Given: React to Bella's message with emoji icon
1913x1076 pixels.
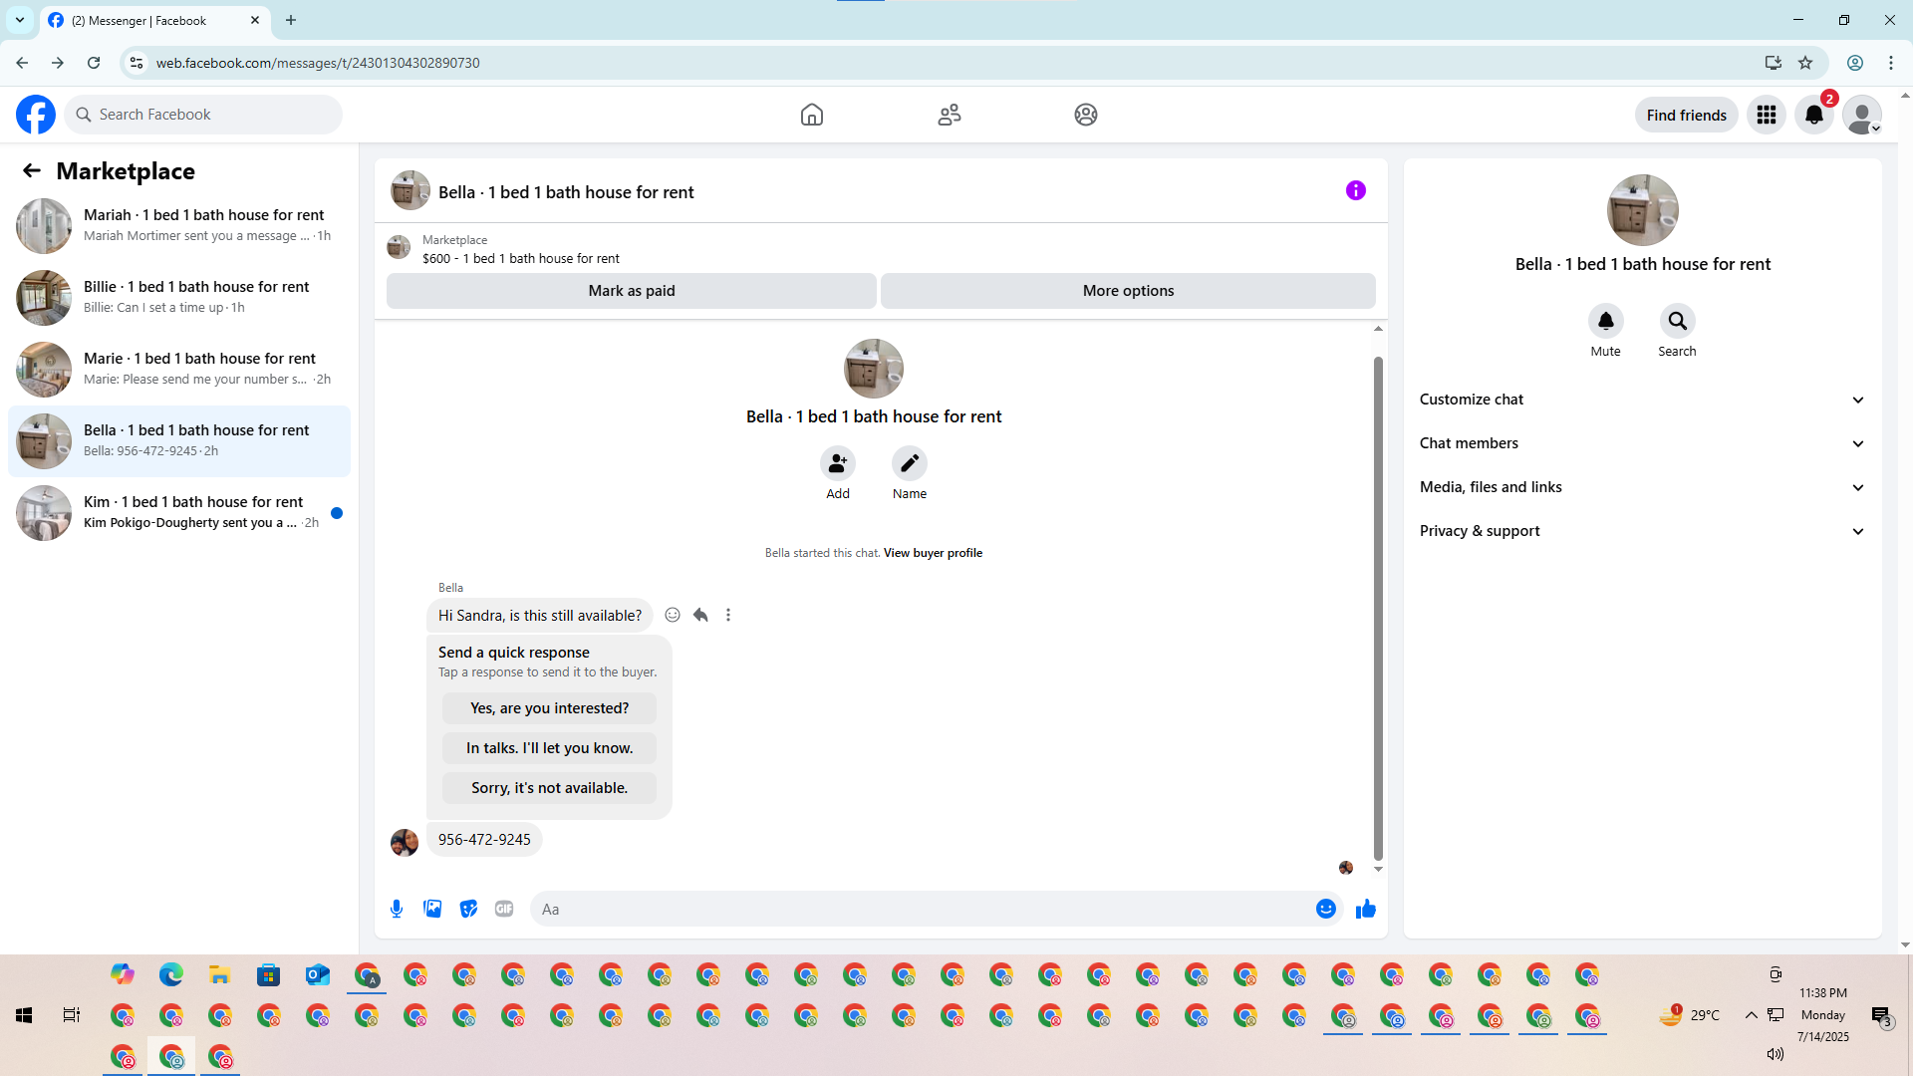Looking at the screenshot, I should click(x=673, y=615).
